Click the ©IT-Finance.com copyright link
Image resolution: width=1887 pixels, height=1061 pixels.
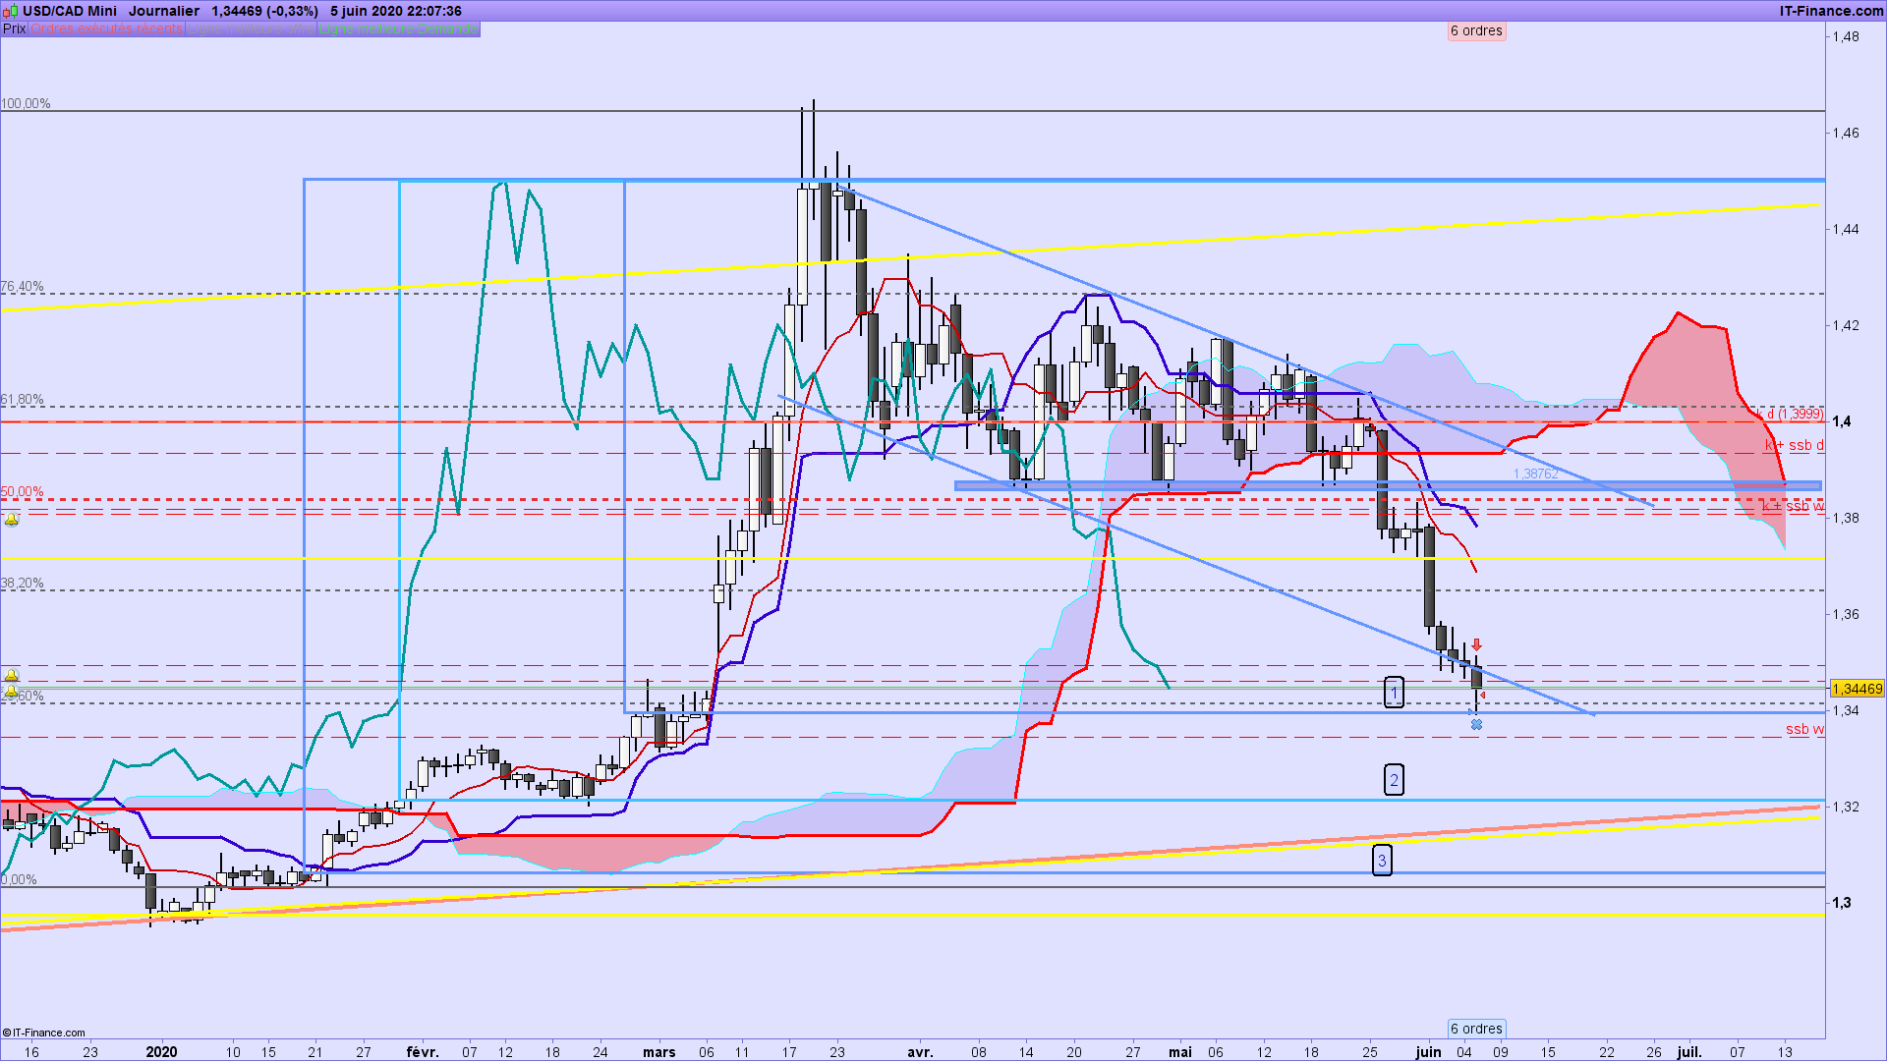tap(44, 1033)
